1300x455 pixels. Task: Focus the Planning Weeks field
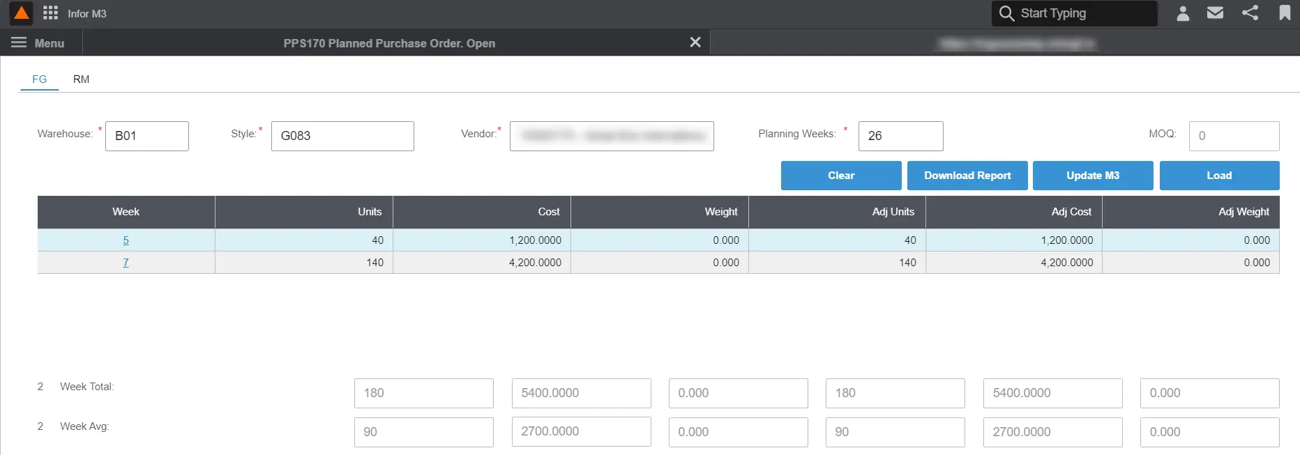coord(900,136)
